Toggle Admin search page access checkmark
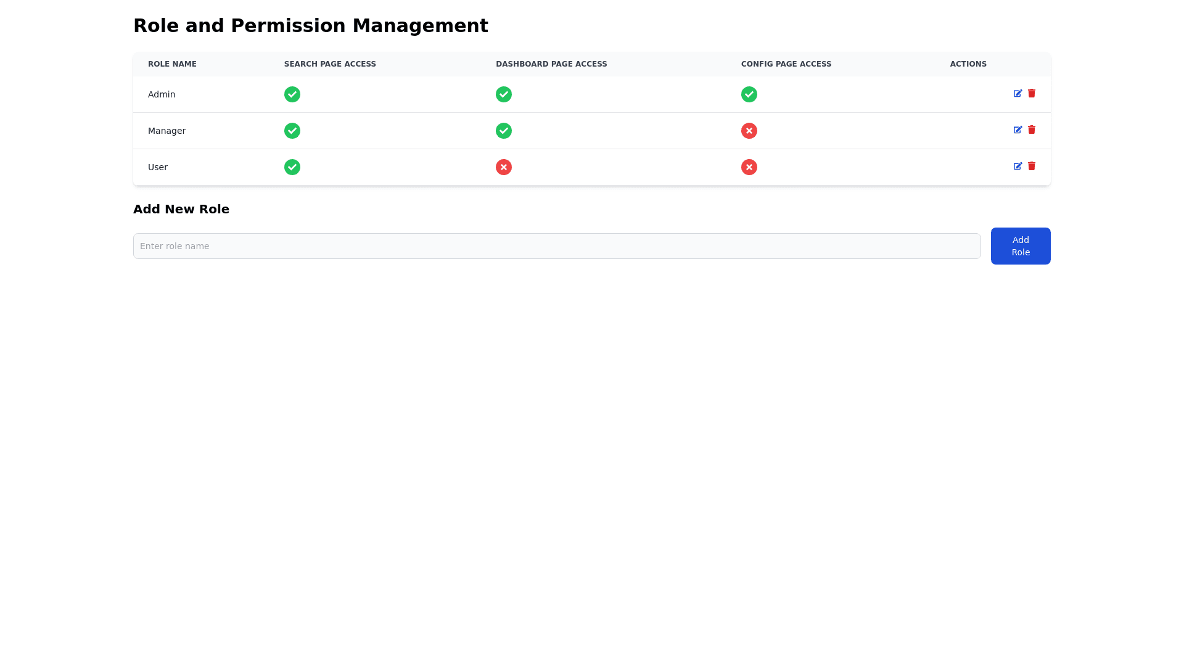Screen dimensions: 1184x666 click(292, 94)
